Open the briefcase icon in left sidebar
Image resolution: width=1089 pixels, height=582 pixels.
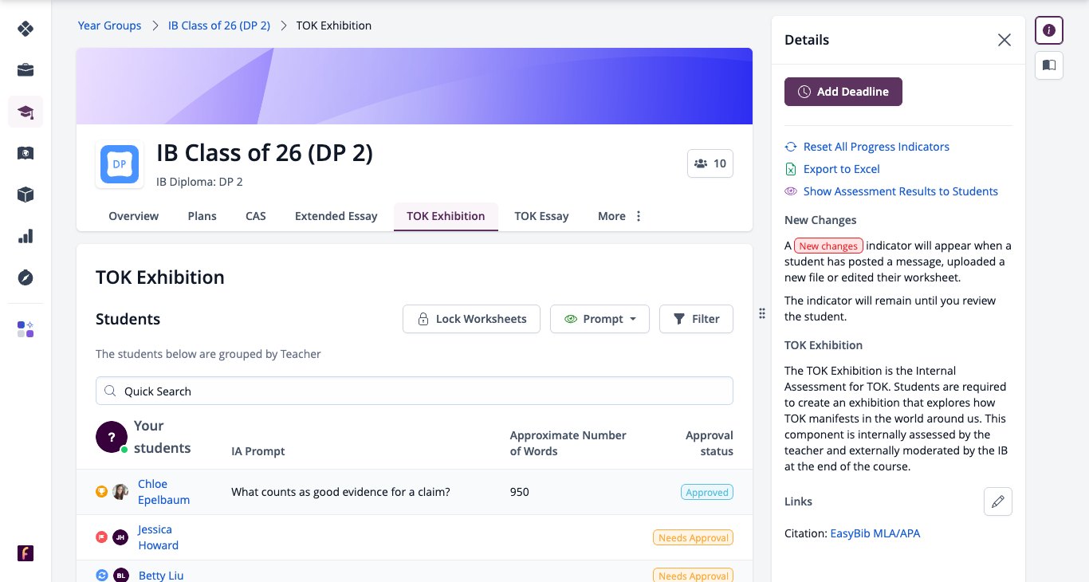click(26, 70)
